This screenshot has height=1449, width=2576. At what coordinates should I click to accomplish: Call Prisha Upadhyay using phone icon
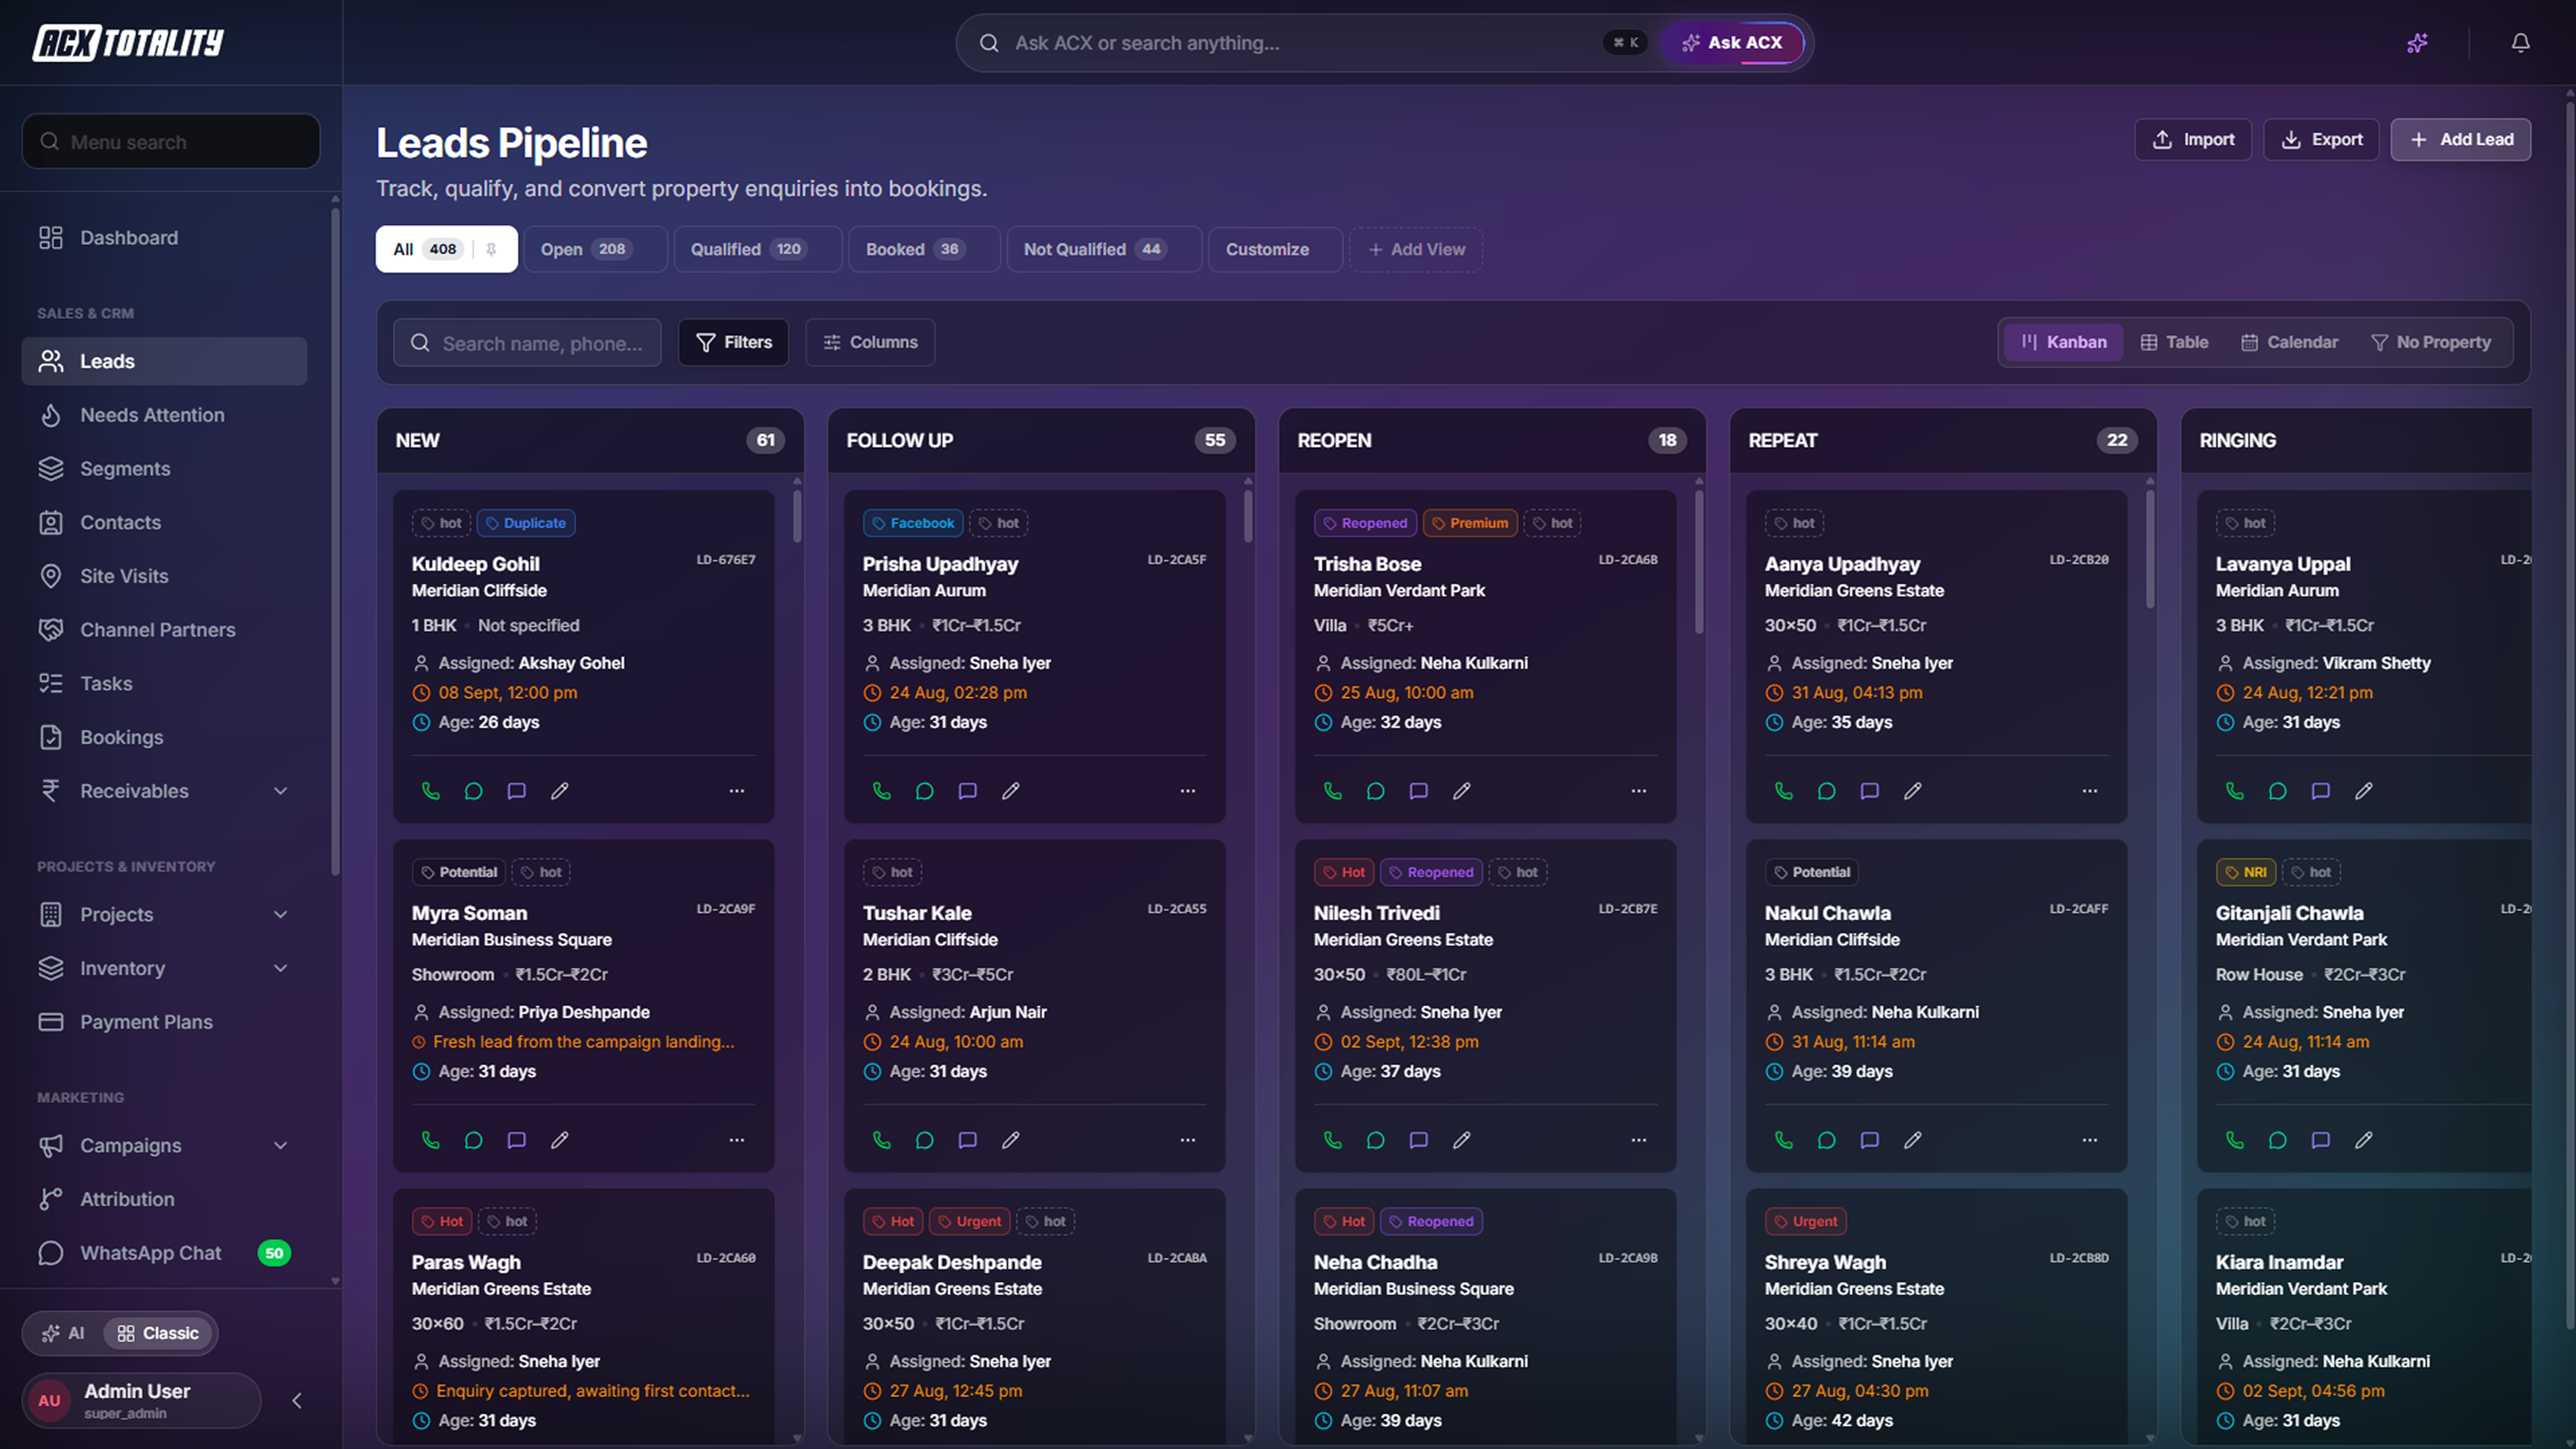(x=882, y=790)
